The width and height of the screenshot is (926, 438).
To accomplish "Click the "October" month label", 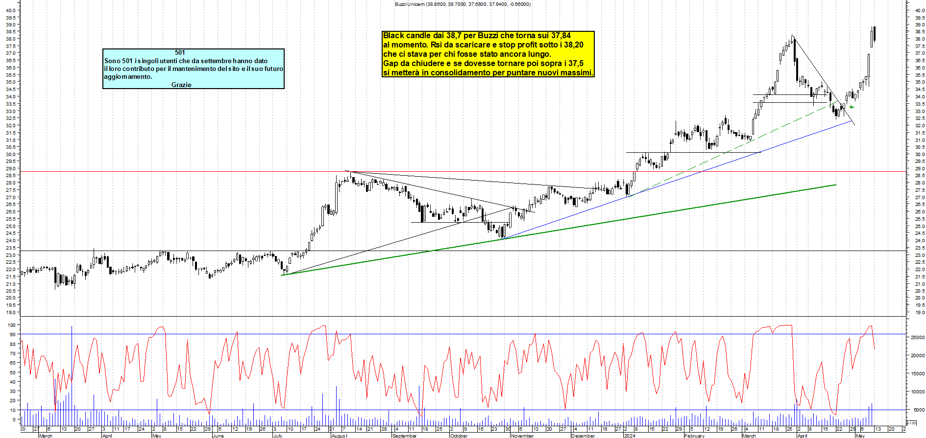I will 459,436.
